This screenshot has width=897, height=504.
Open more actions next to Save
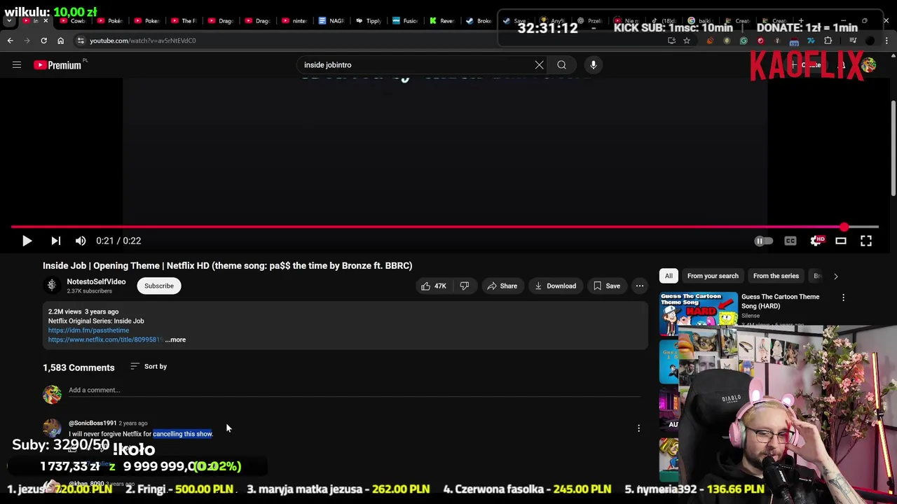pos(640,286)
